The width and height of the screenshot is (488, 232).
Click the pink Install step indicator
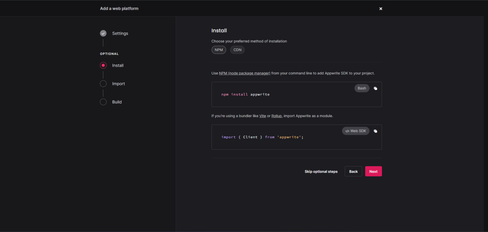(x=103, y=65)
